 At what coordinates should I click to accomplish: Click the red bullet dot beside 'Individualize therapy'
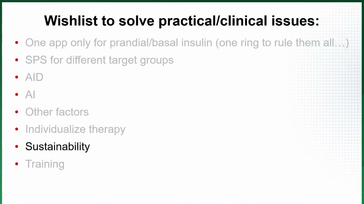[x=17, y=129]
